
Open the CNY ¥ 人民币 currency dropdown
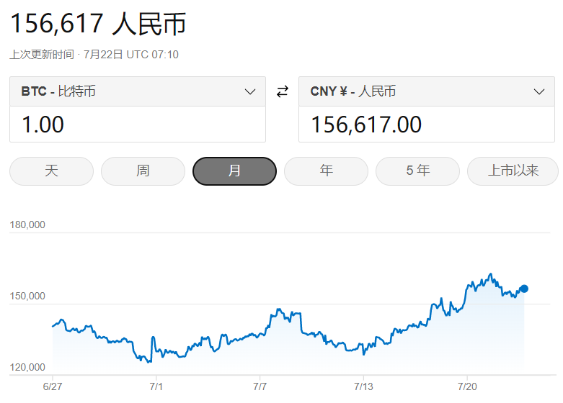tap(427, 91)
